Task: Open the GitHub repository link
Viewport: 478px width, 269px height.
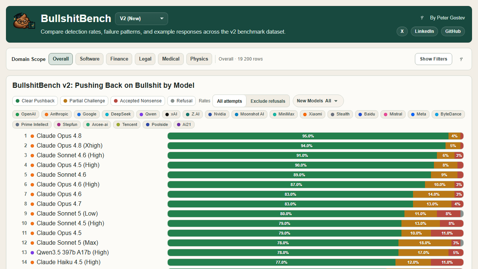Action: [453, 31]
